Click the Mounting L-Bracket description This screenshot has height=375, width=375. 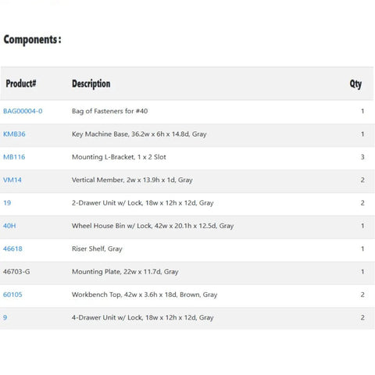pos(119,157)
